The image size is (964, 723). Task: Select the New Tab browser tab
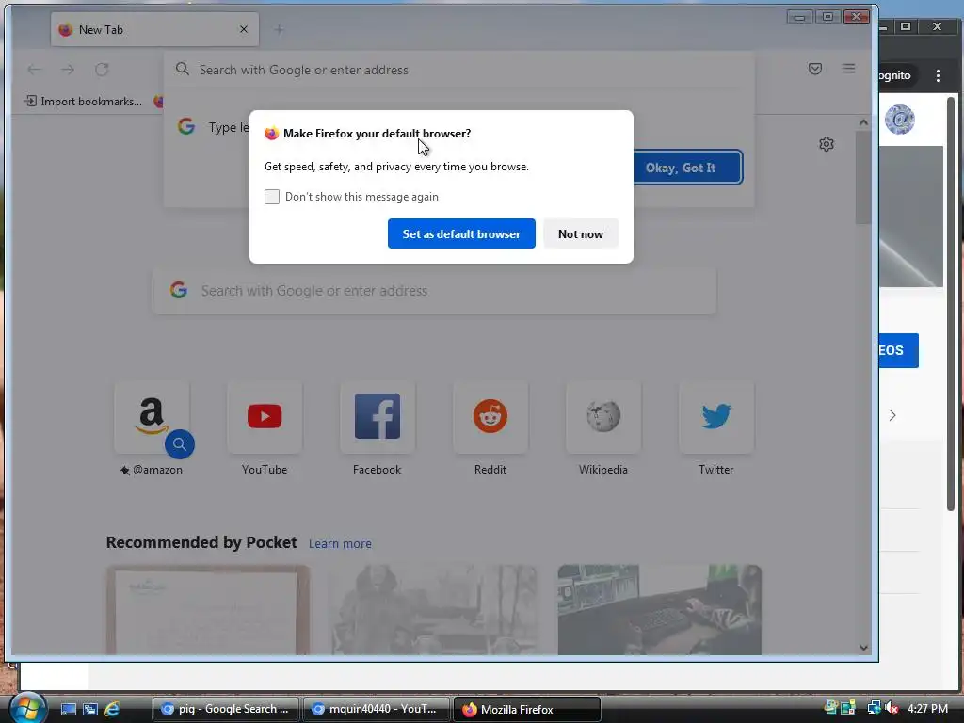tap(154, 29)
